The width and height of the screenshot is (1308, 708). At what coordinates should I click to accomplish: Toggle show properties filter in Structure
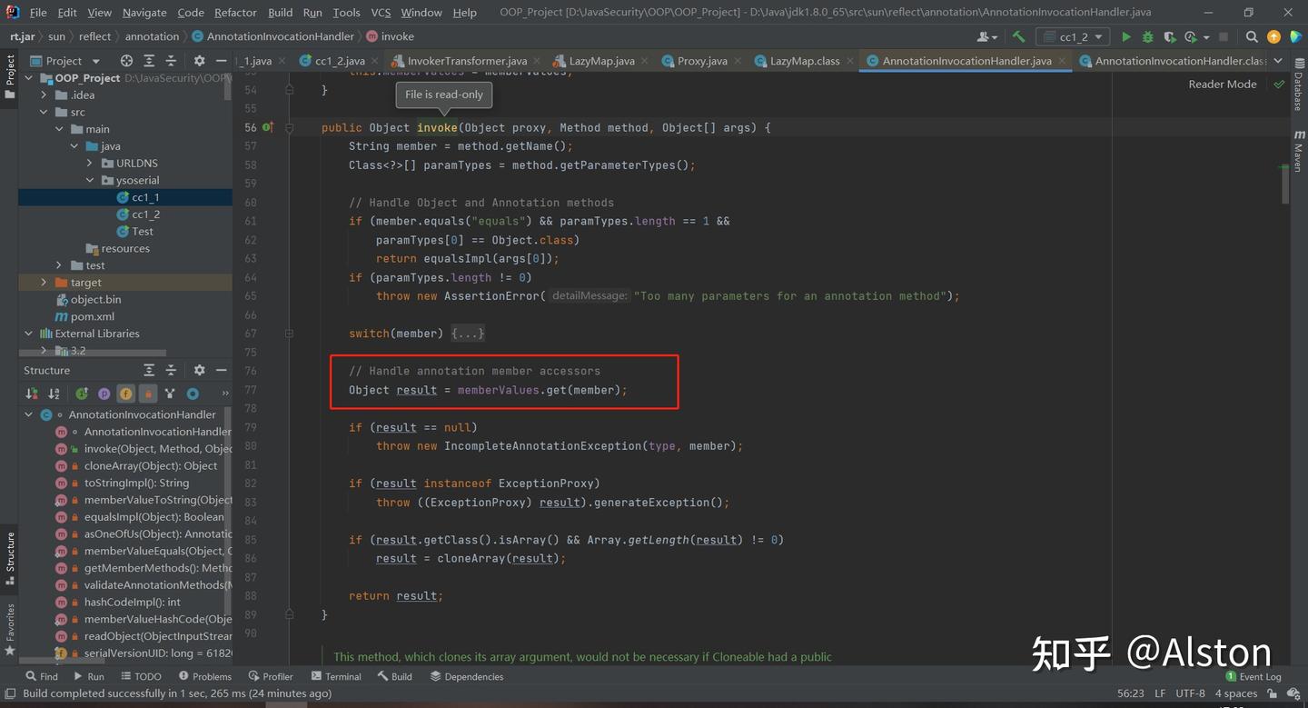[104, 394]
